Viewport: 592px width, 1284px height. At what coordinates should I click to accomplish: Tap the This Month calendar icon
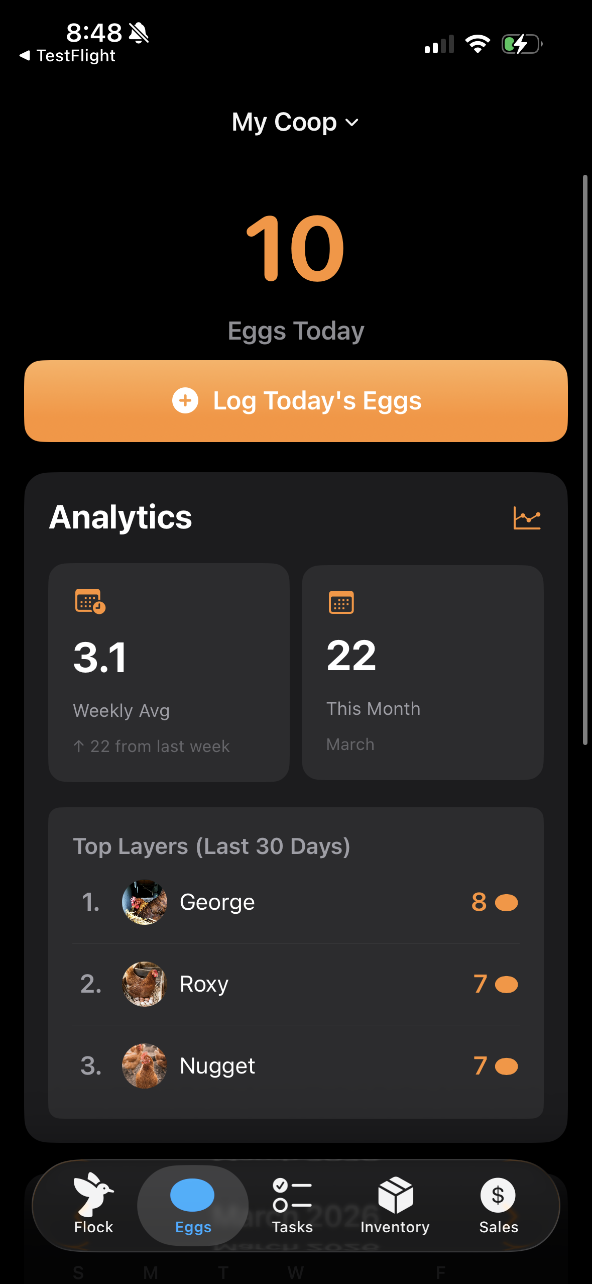point(341,602)
